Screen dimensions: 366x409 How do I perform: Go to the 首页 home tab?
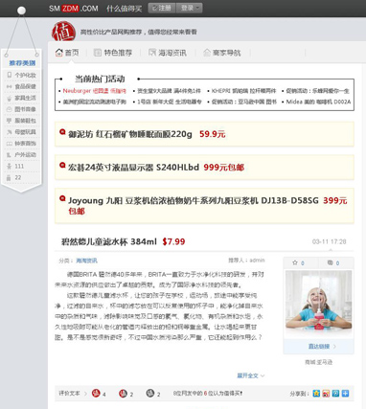[67, 53]
